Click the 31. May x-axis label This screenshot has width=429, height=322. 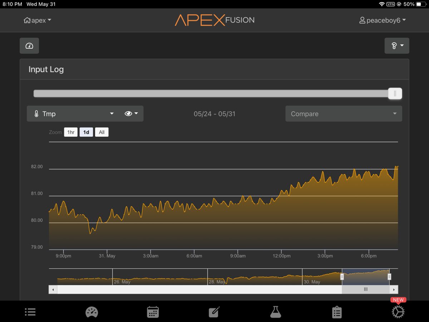coord(107,256)
